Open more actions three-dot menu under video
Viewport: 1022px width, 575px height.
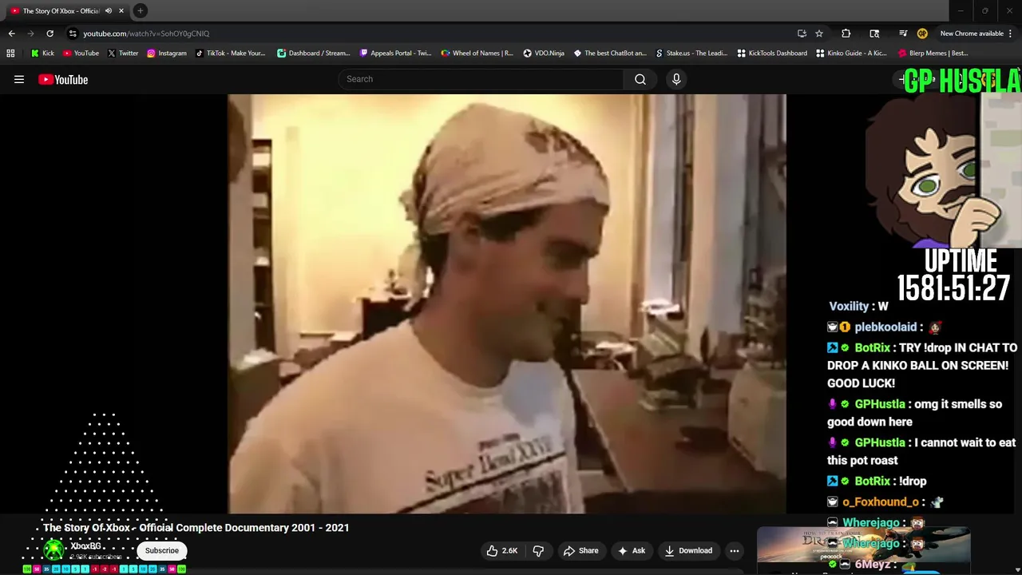click(x=735, y=550)
